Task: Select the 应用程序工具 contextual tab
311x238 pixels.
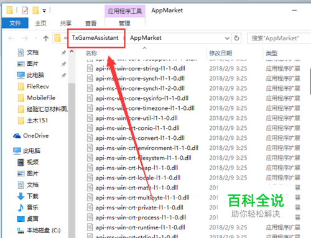Action: tap(125, 11)
